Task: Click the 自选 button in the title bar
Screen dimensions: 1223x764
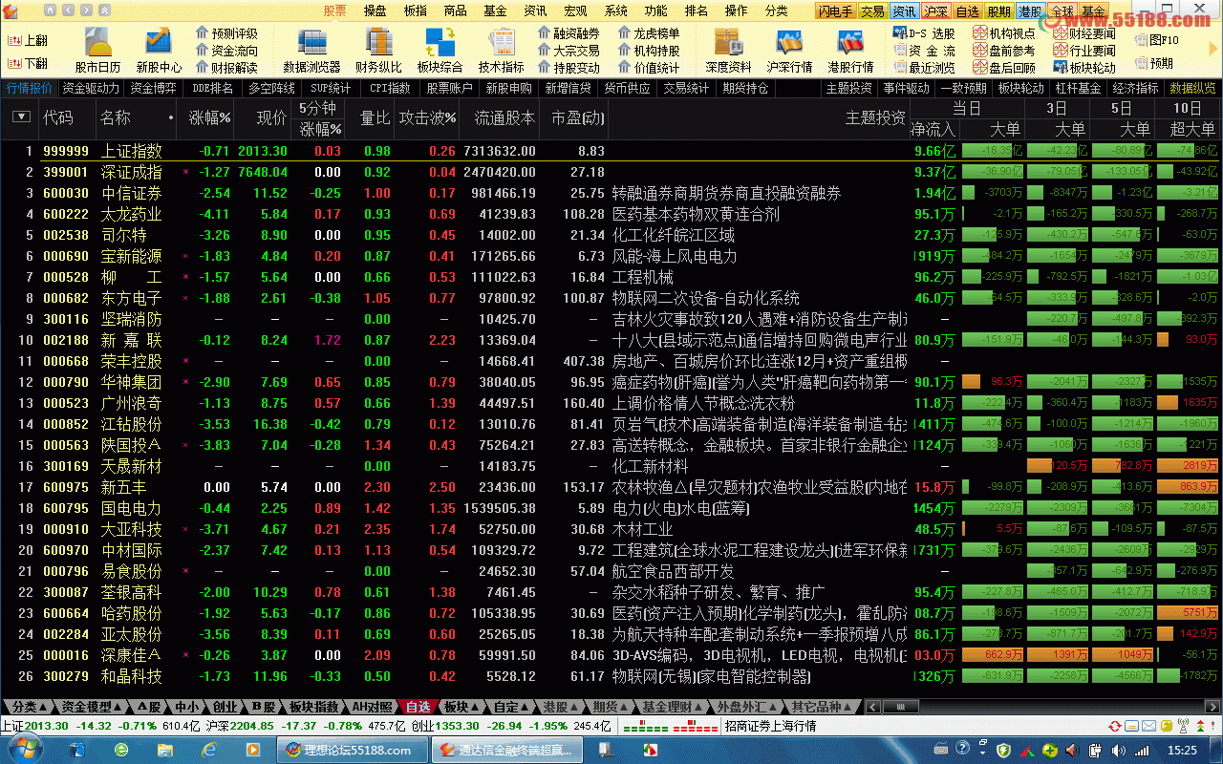Action: 968,11
